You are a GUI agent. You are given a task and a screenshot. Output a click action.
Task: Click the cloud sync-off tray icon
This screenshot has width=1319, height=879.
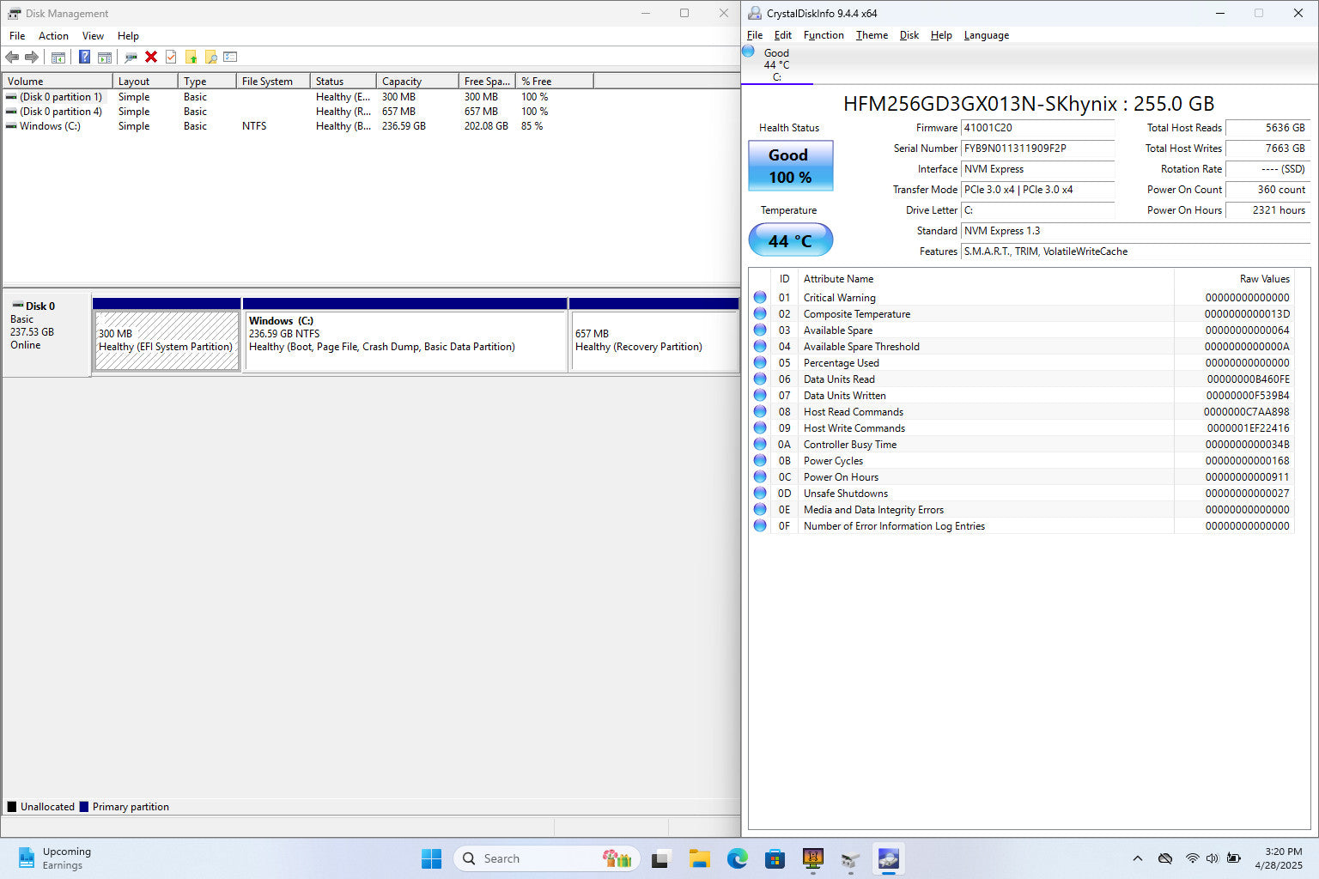point(1165,858)
